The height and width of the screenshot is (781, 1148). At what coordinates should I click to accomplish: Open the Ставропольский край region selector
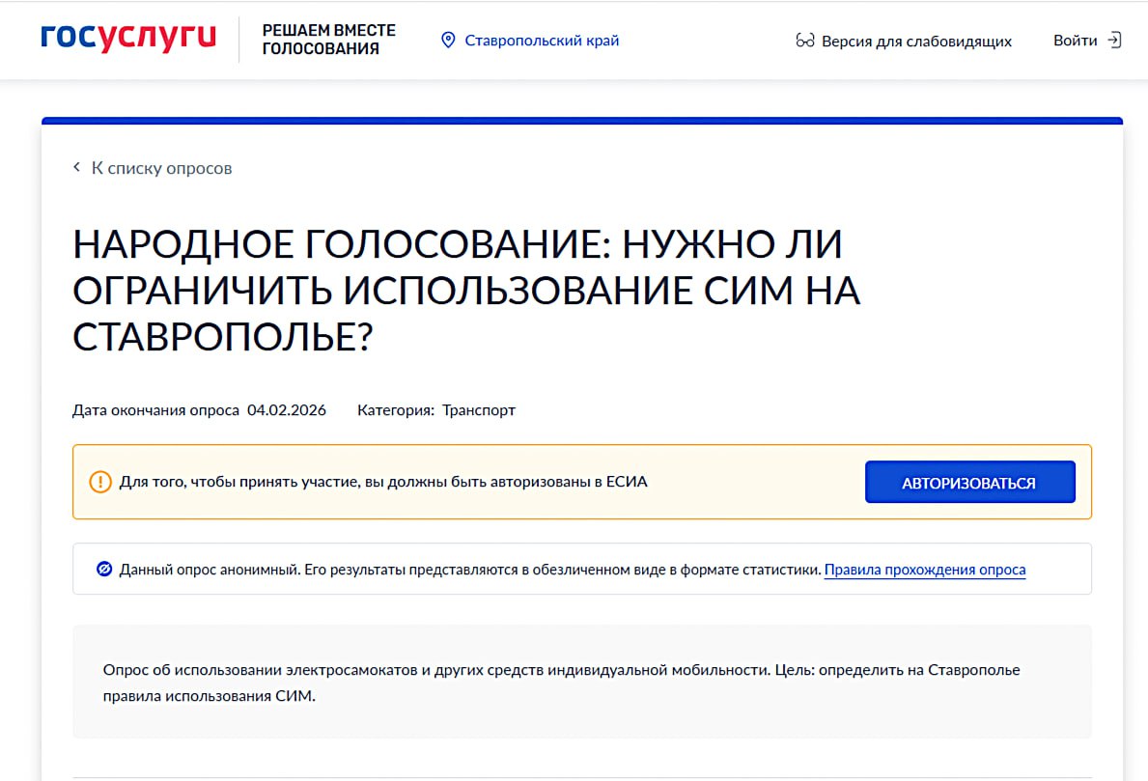[x=541, y=41]
